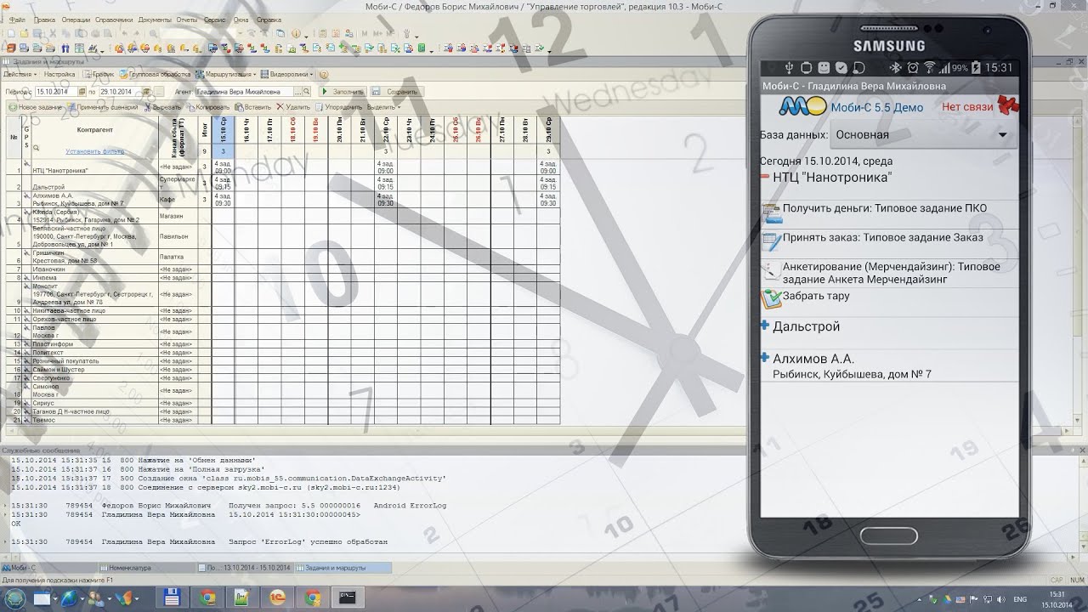Screen dimensions: 1088x612
Task: Open the command prompt in the taskbar
Action: pos(347,598)
